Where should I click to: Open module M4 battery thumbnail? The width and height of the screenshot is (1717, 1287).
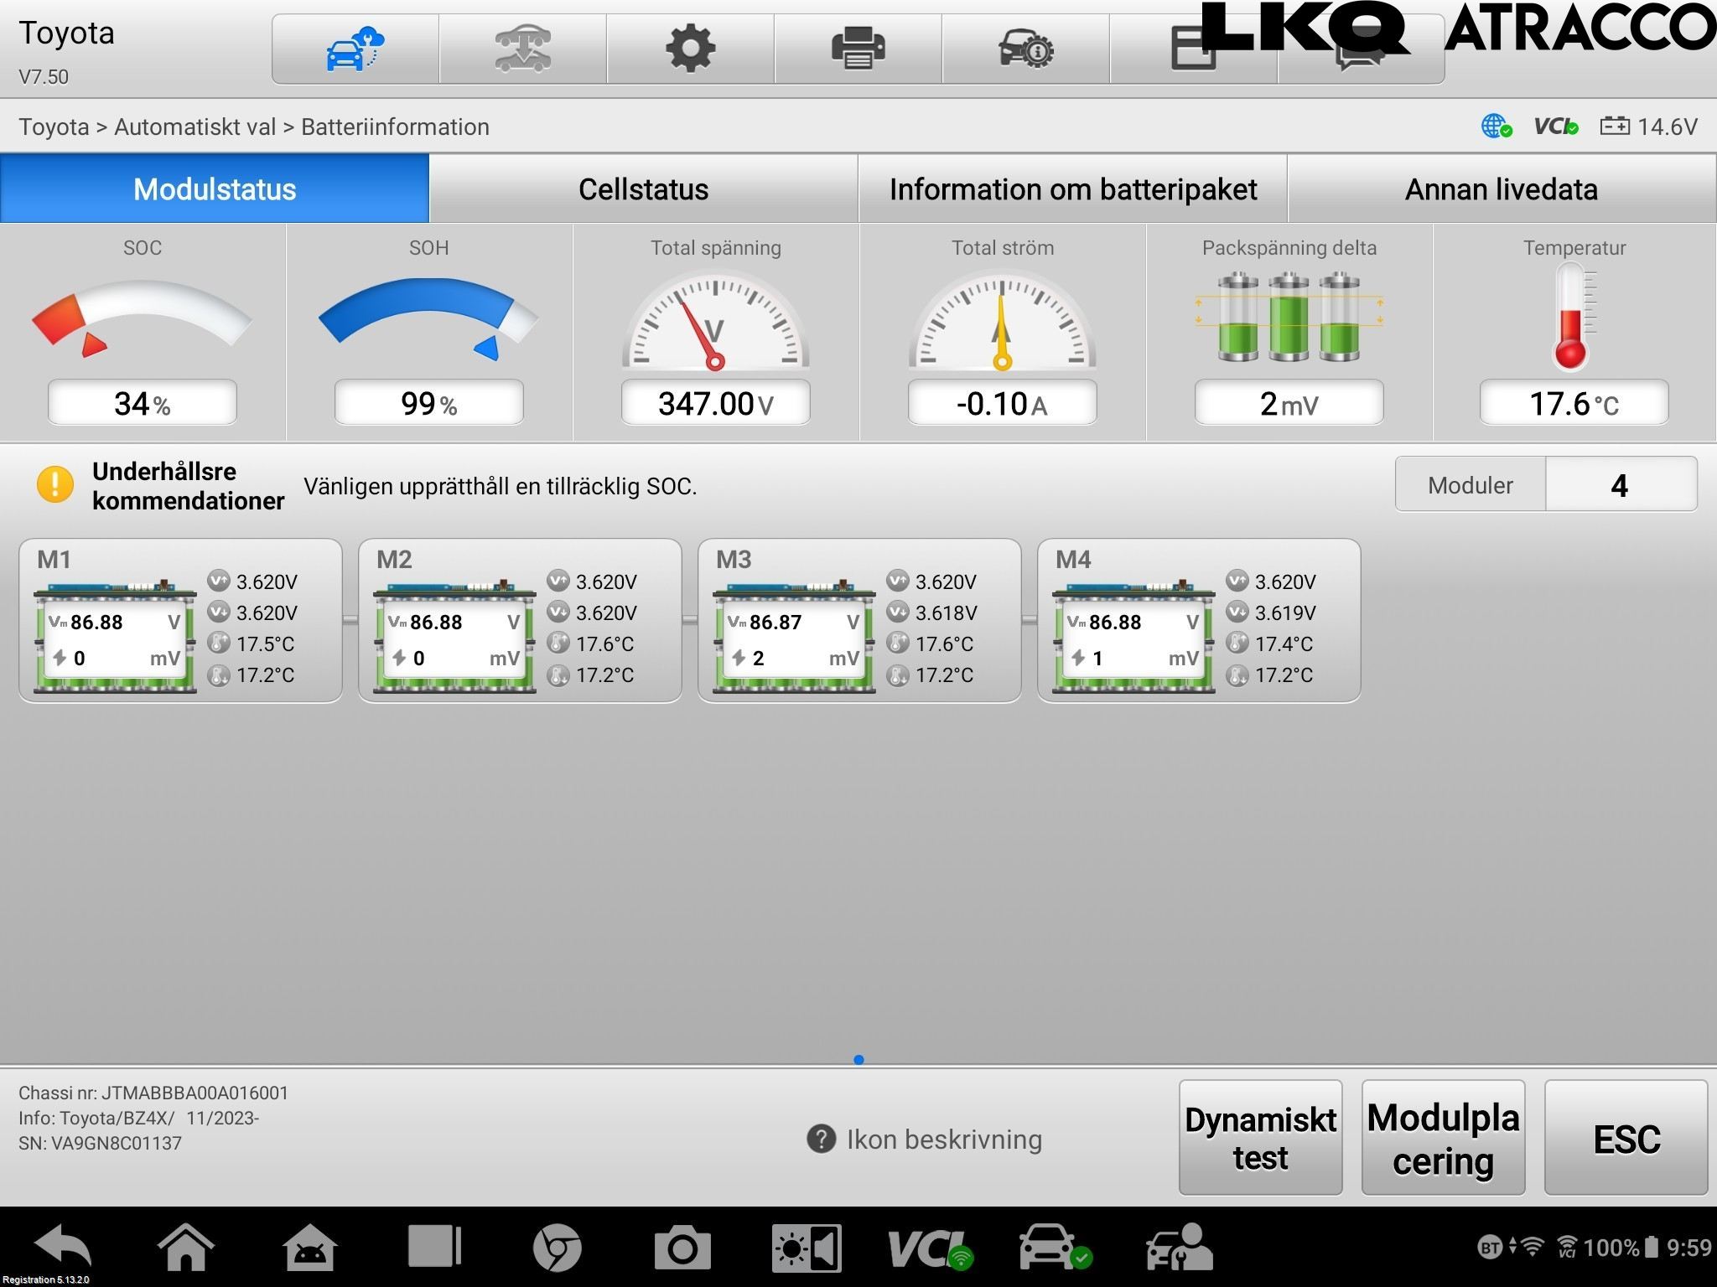[1133, 635]
